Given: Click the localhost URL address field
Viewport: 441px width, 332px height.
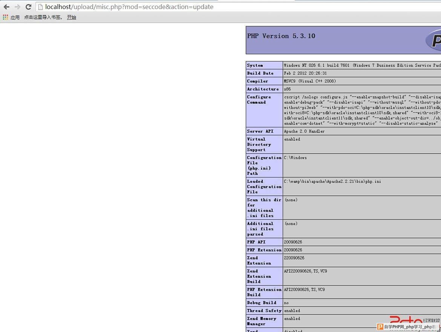Looking at the screenshot, I should pos(239,7).
